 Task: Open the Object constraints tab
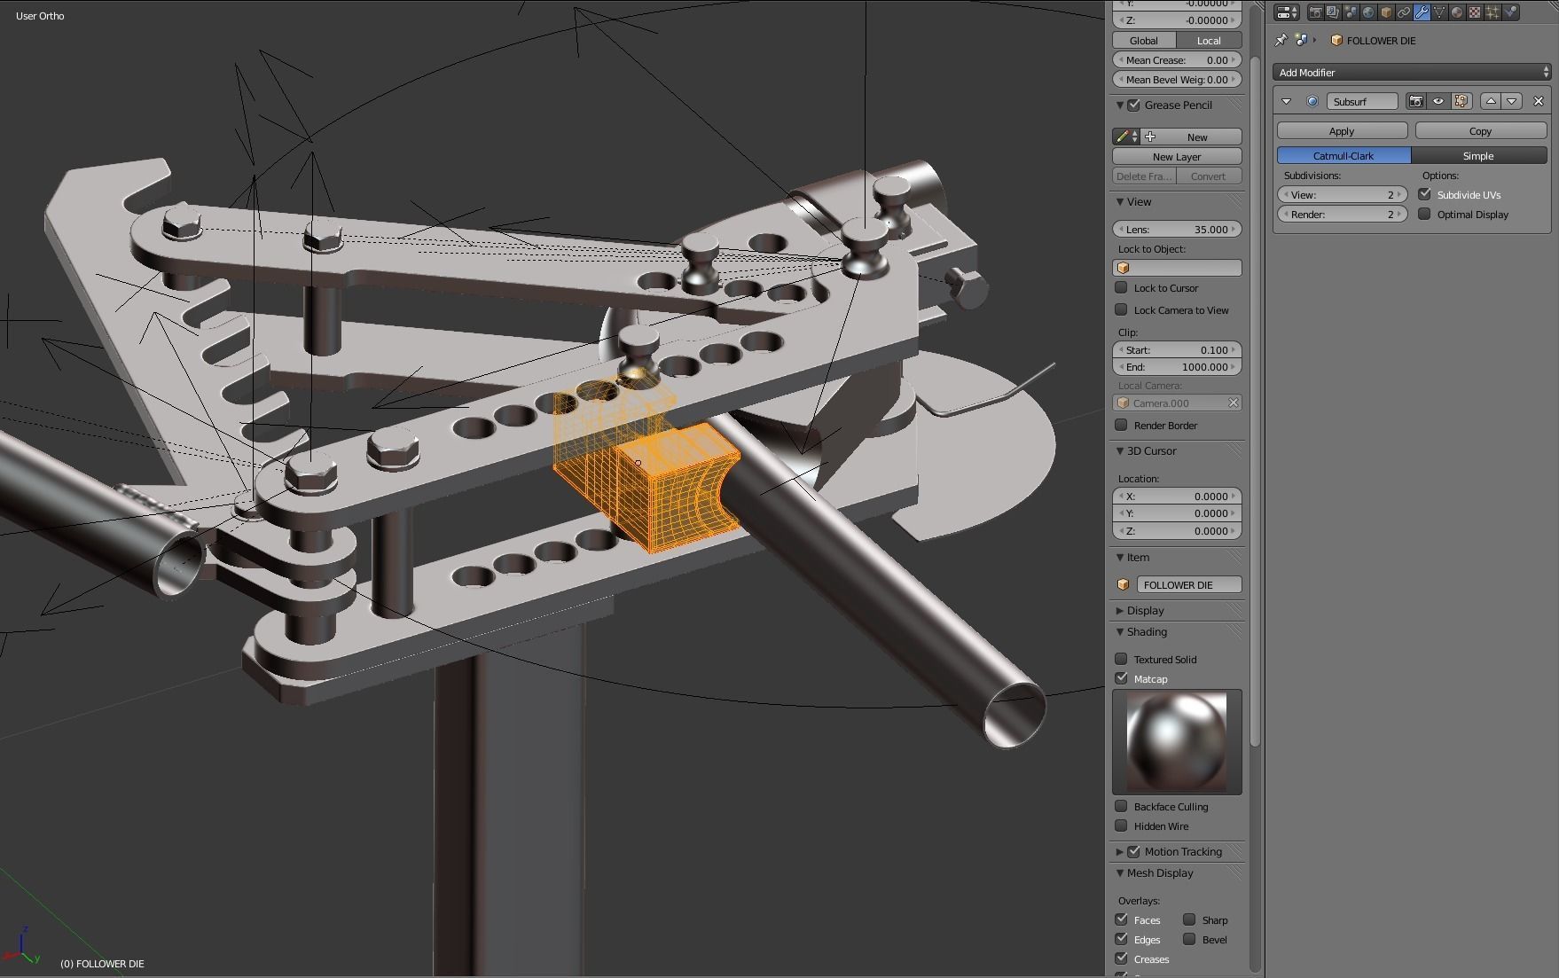point(1403,12)
